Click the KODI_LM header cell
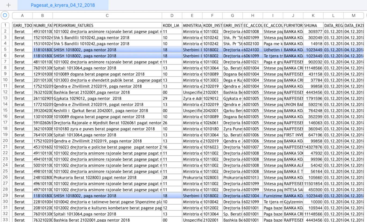367x222 pixels. click(x=172, y=25)
